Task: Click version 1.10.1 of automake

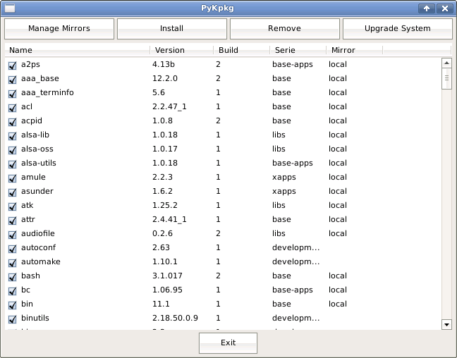Action: pos(164,261)
